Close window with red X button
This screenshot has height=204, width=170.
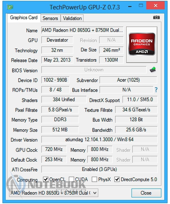click(x=156, y=6)
